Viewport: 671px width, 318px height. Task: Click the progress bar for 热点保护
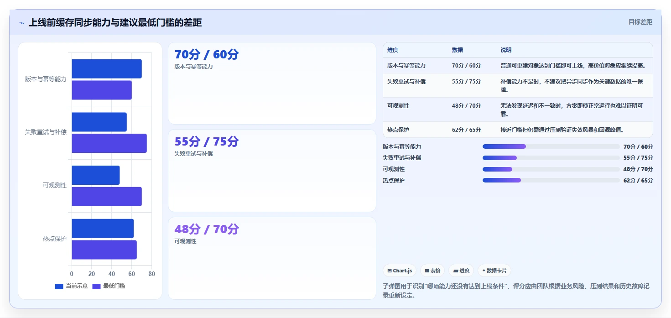pos(551,180)
